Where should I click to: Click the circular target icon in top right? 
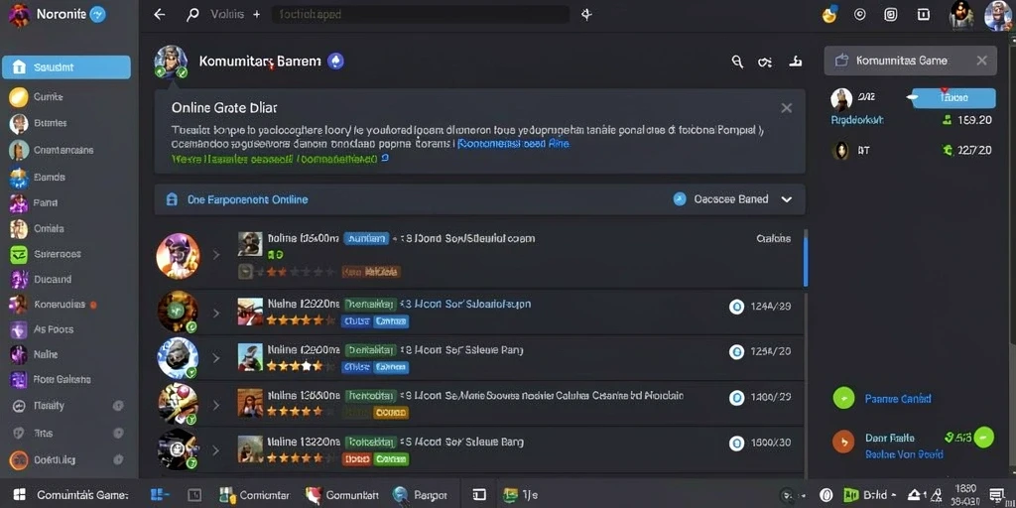tap(860, 14)
